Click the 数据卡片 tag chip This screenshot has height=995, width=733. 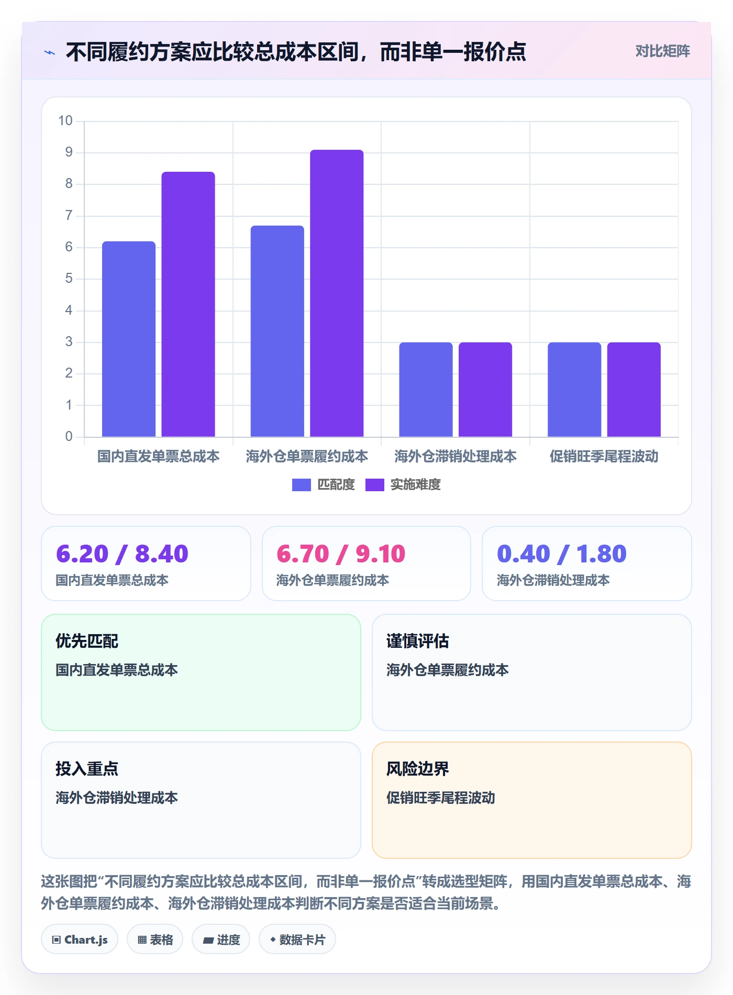[x=297, y=939]
